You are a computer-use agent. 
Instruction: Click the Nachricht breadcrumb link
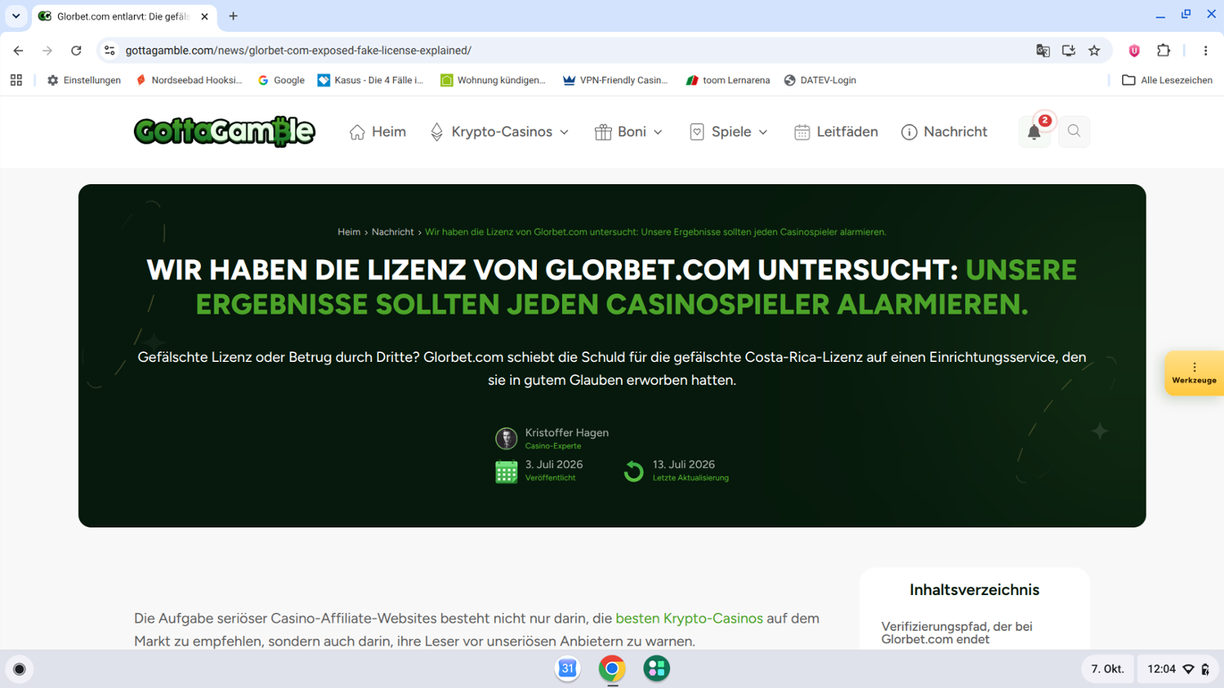click(x=392, y=232)
